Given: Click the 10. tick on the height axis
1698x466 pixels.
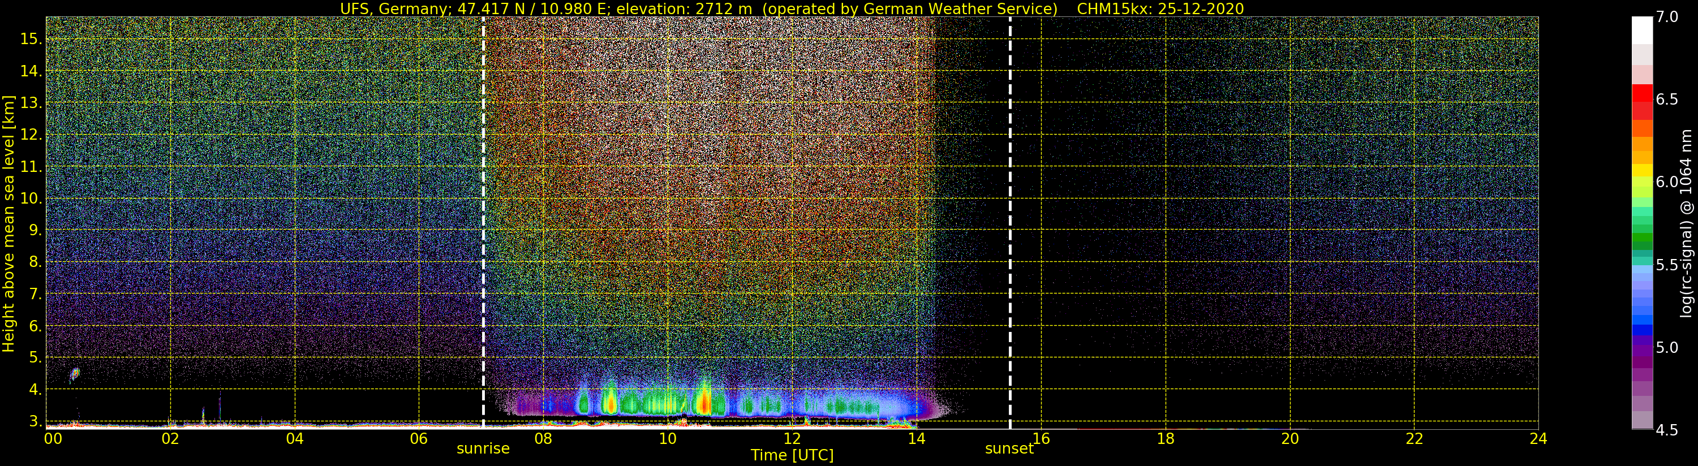Looking at the screenshot, I should [x=31, y=199].
